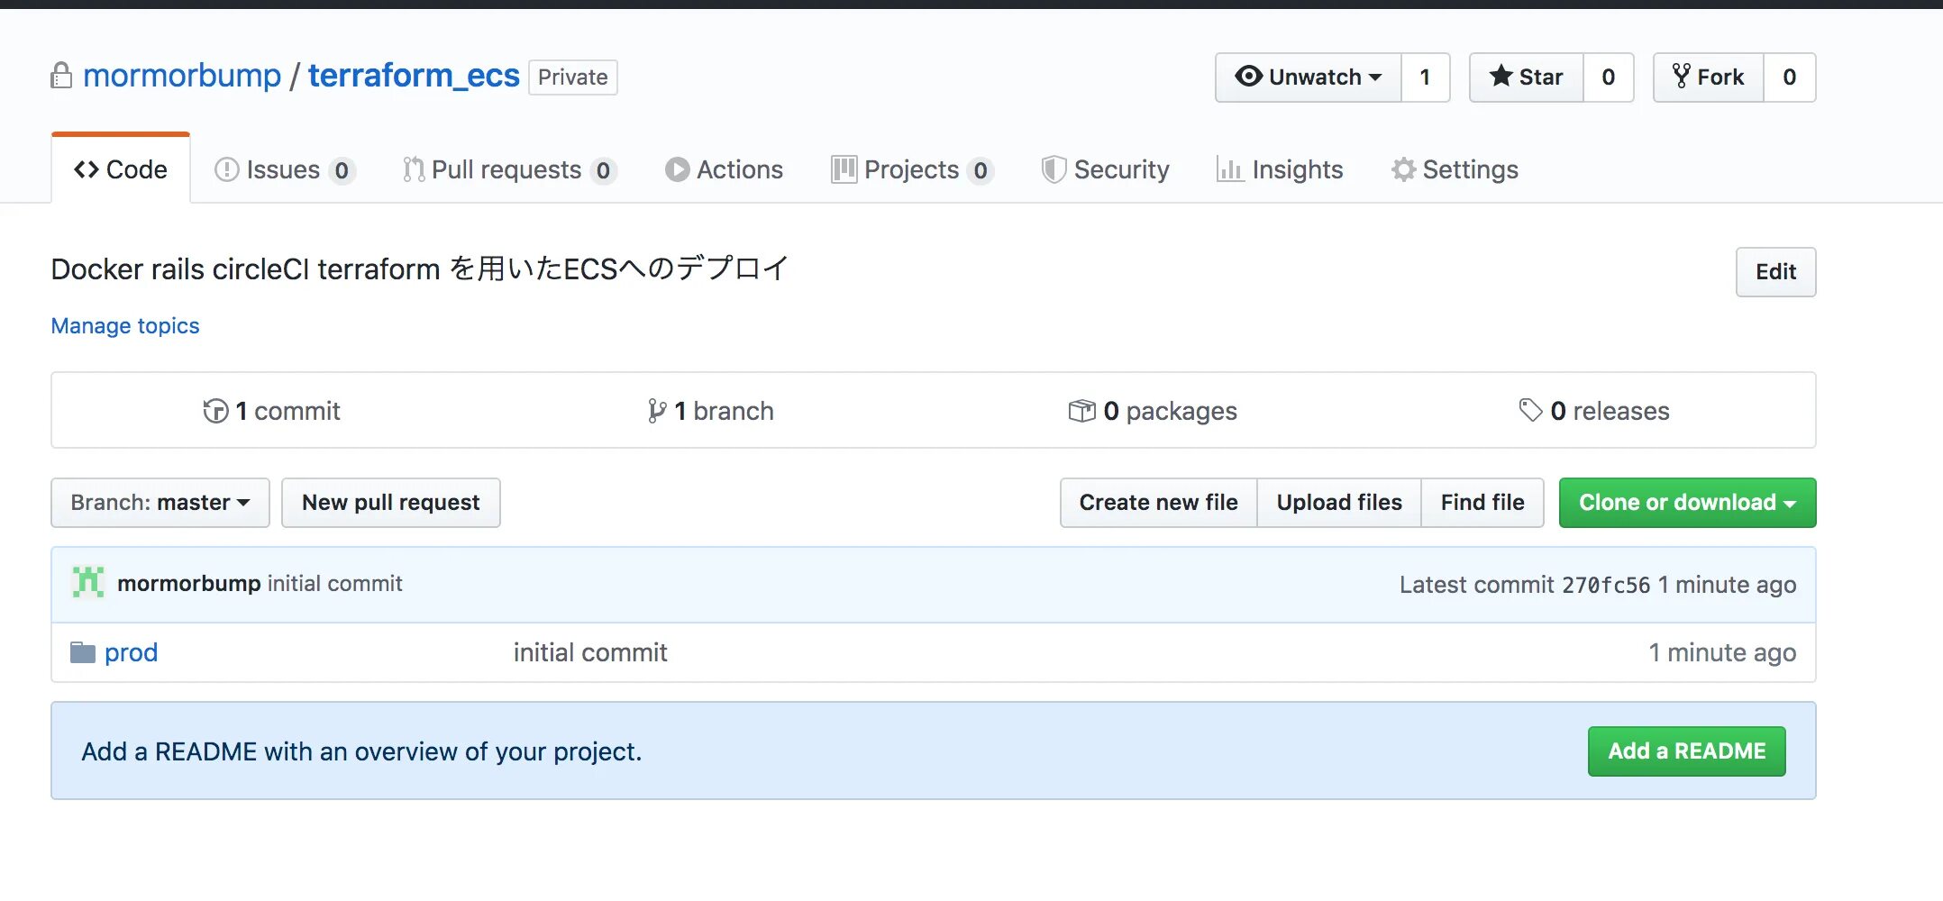
Task: Click the Settings gear icon
Action: (1403, 169)
